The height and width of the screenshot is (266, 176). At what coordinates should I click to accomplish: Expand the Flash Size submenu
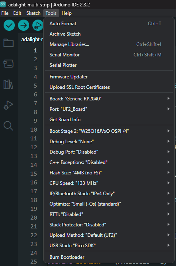tap(109, 173)
